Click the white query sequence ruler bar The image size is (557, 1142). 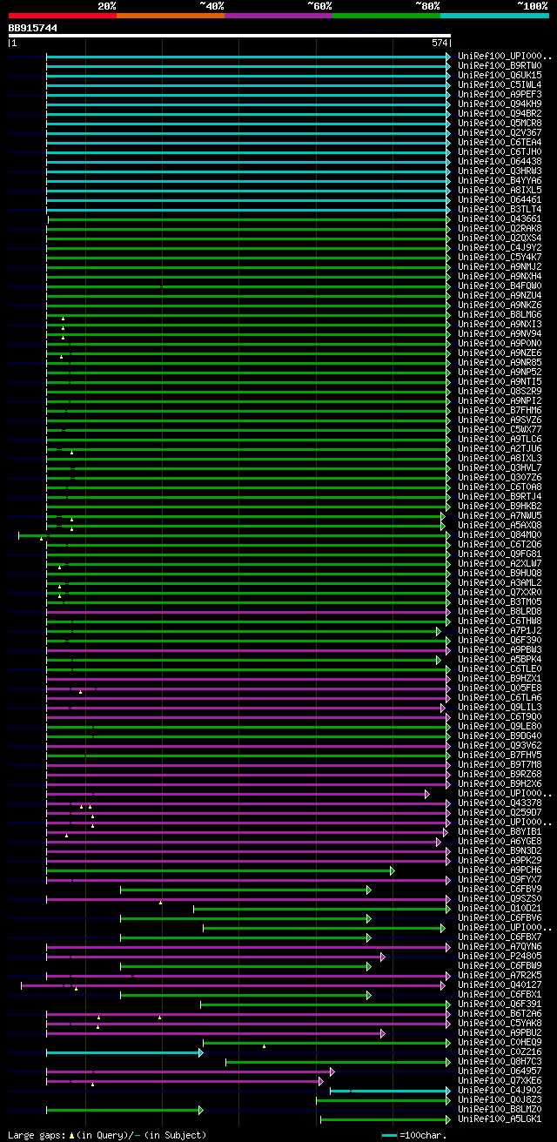click(230, 36)
